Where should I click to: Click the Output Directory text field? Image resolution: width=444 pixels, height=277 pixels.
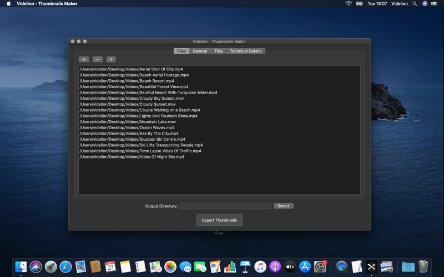point(225,206)
